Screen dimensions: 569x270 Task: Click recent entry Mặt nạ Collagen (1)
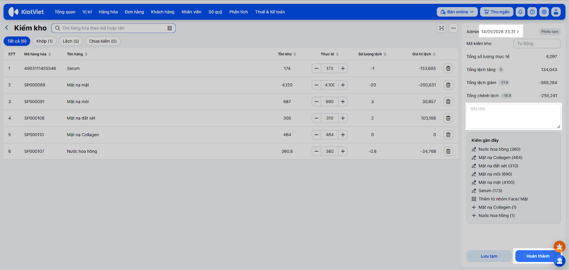pos(497,207)
